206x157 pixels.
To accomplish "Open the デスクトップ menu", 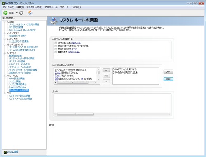I will coord(34,7).
